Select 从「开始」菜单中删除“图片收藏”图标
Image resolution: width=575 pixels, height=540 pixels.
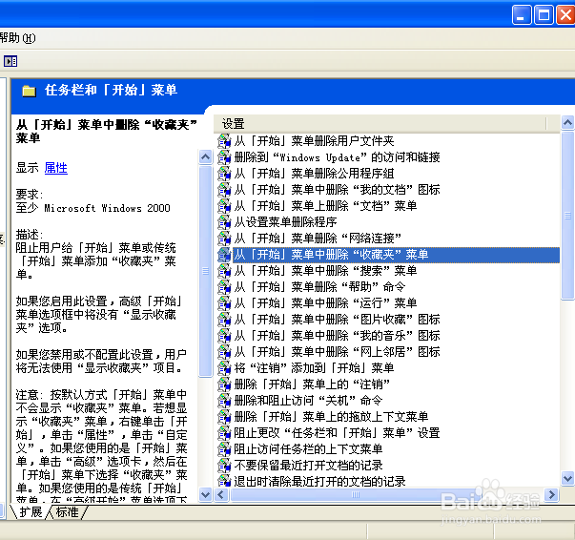337,320
